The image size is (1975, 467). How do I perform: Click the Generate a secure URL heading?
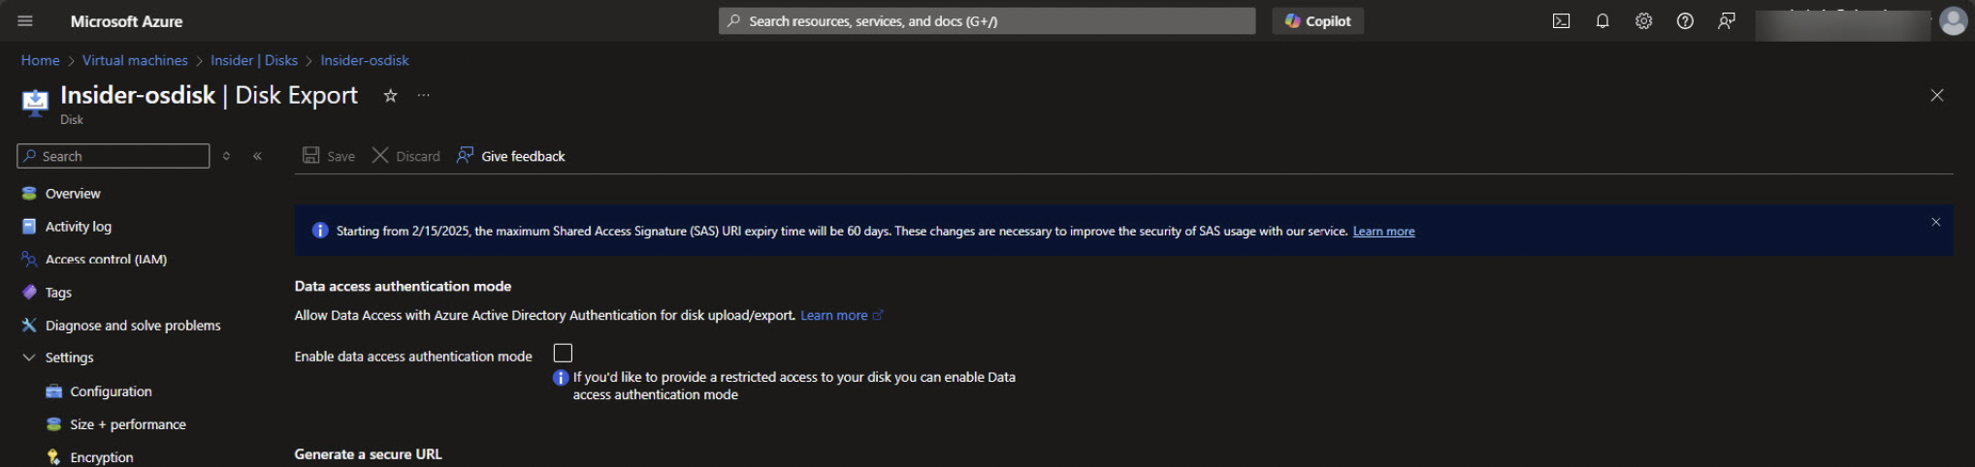click(368, 454)
